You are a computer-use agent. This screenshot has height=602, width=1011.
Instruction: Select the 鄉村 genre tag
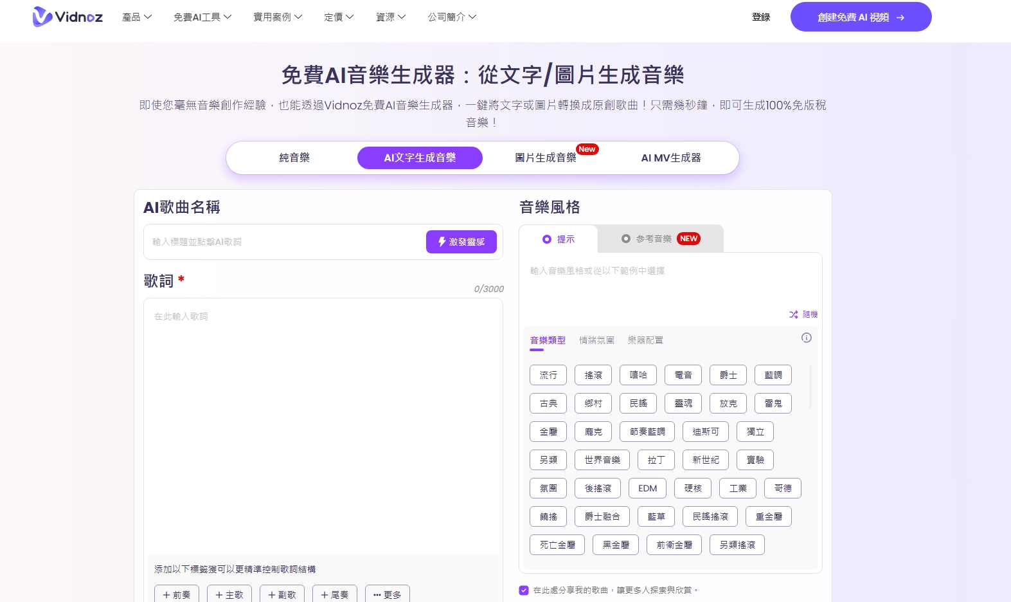pos(593,403)
